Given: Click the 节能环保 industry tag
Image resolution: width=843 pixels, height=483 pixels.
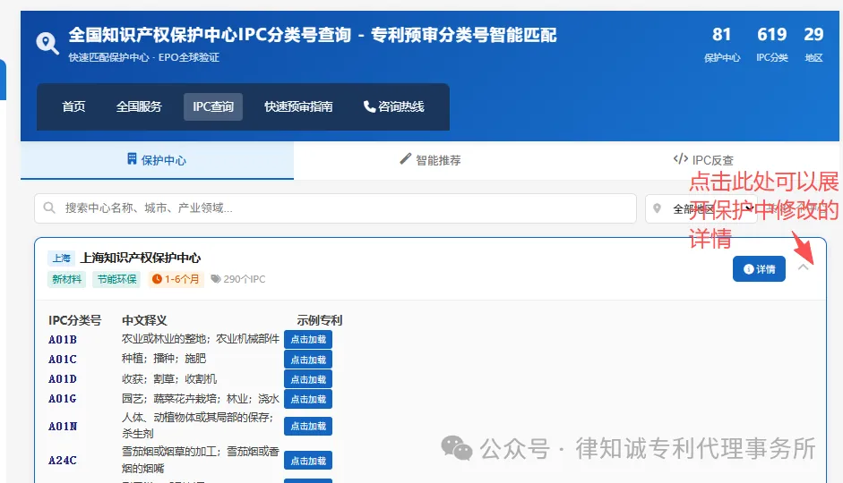Looking at the screenshot, I should click(x=116, y=279).
